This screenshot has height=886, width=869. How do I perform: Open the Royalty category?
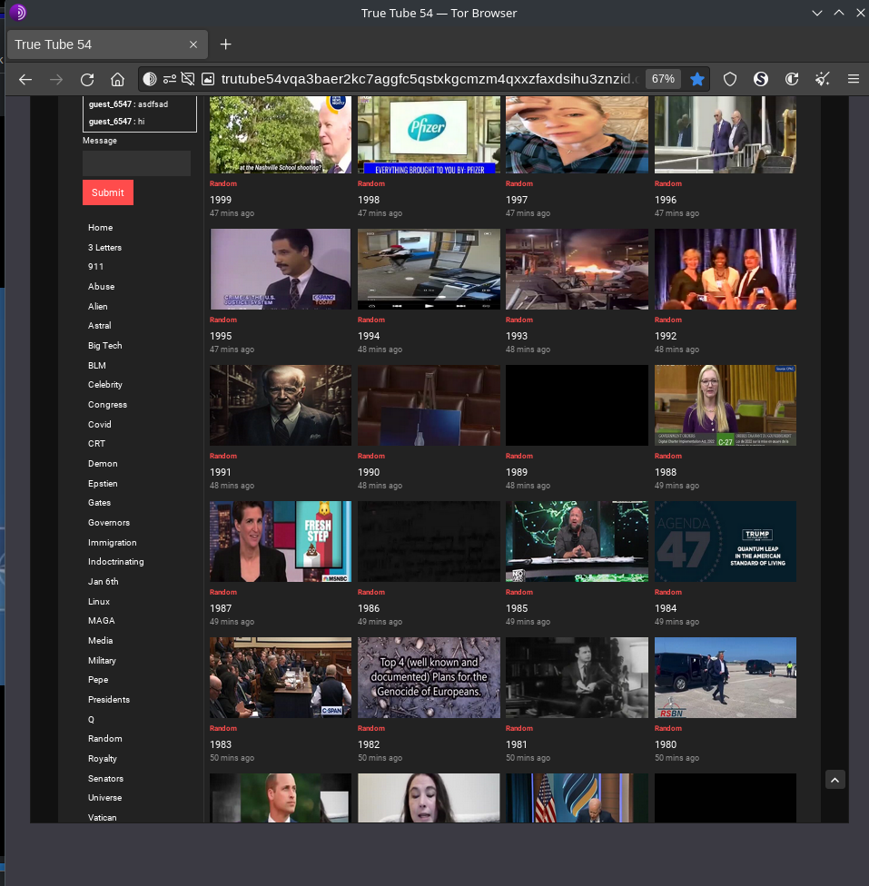point(103,759)
